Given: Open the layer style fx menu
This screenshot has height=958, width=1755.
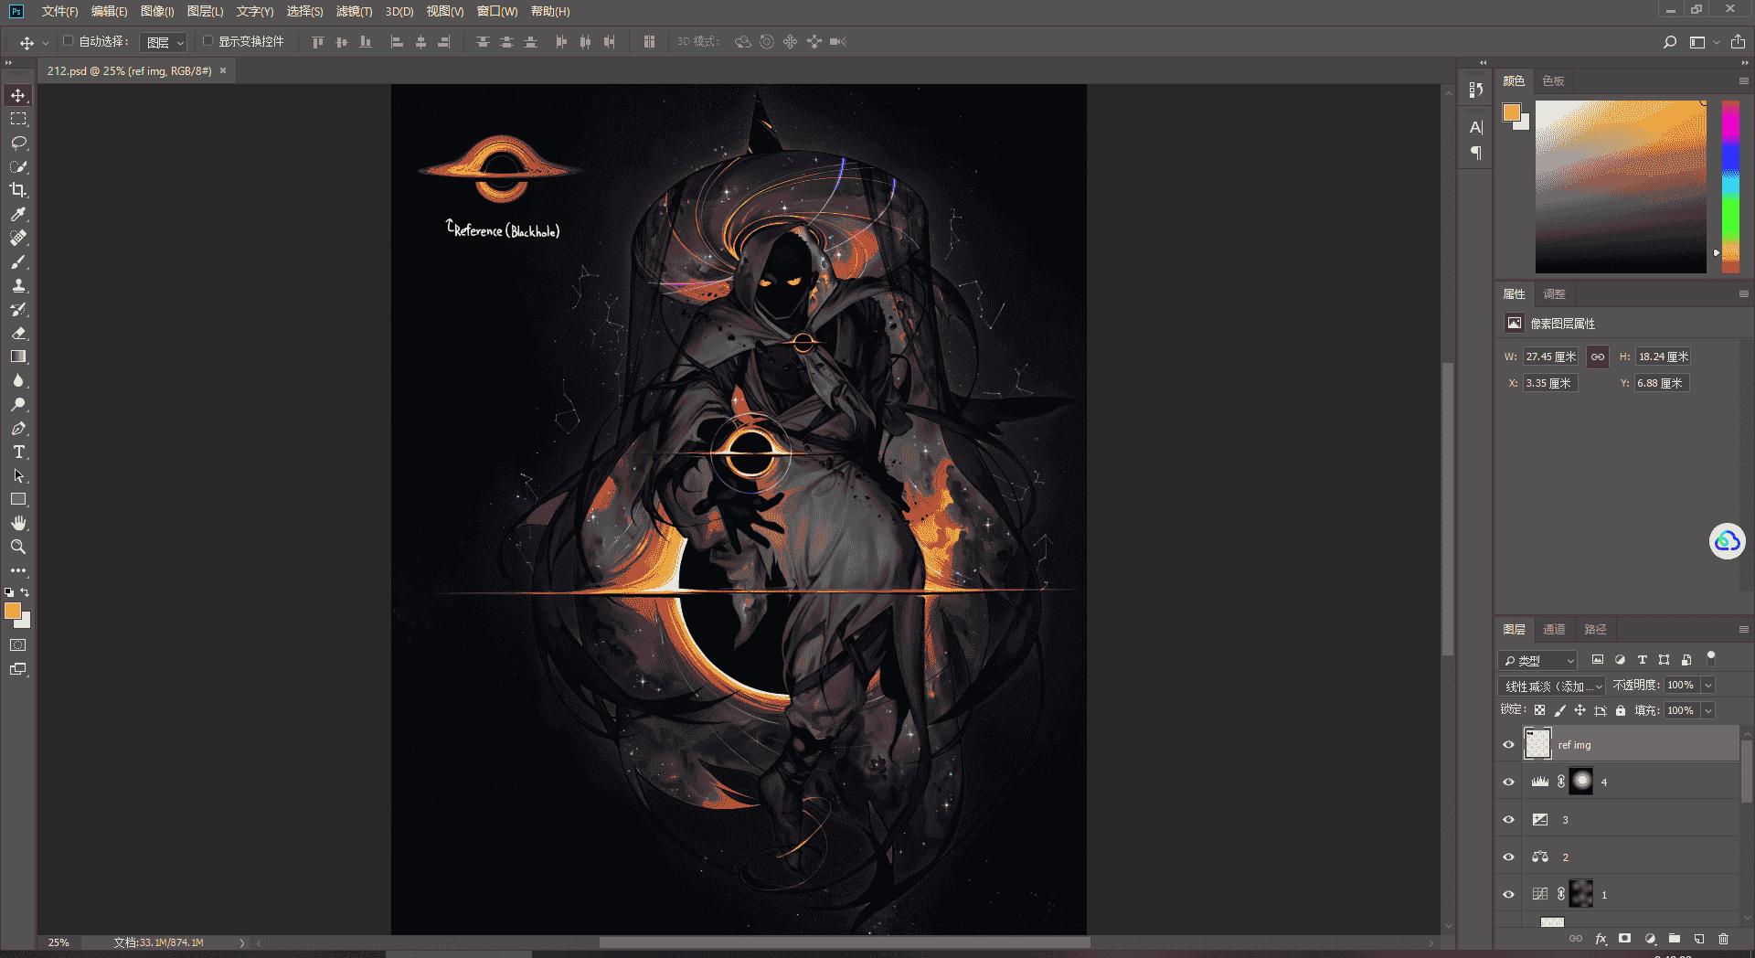Looking at the screenshot, I should (1601, 939).
